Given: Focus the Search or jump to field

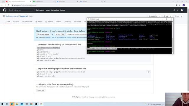Looking at the screenshot, I should pos(21,10).
